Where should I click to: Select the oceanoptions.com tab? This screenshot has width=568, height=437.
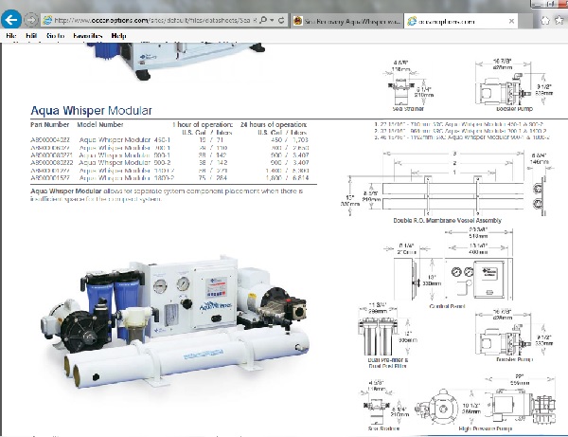[x=460, y=22]
